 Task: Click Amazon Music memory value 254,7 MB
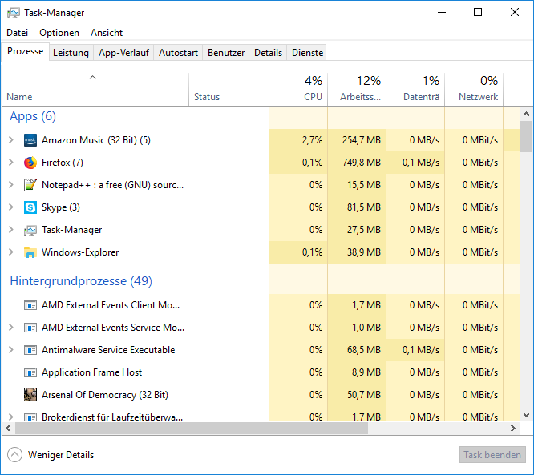coord(362,140)
